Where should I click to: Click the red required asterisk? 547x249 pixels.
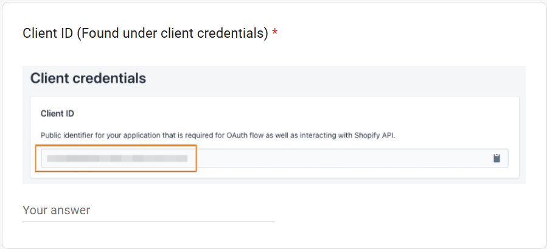click(x=275, y=33)
